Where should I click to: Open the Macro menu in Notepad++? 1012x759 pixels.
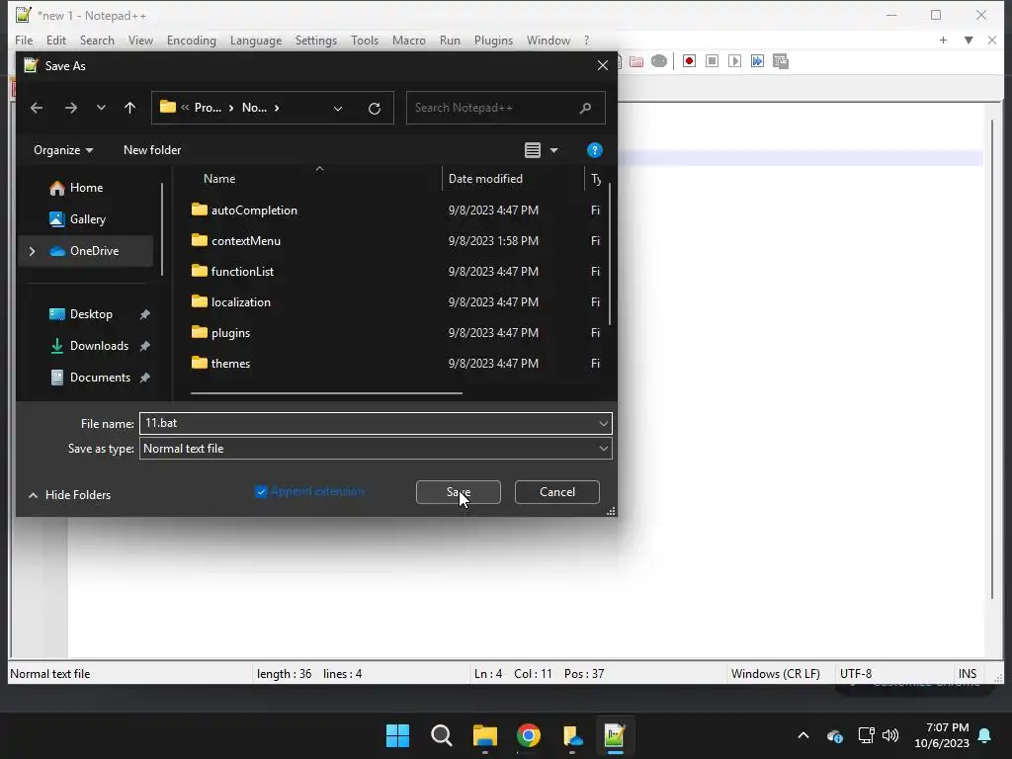(x=408, y=40)
